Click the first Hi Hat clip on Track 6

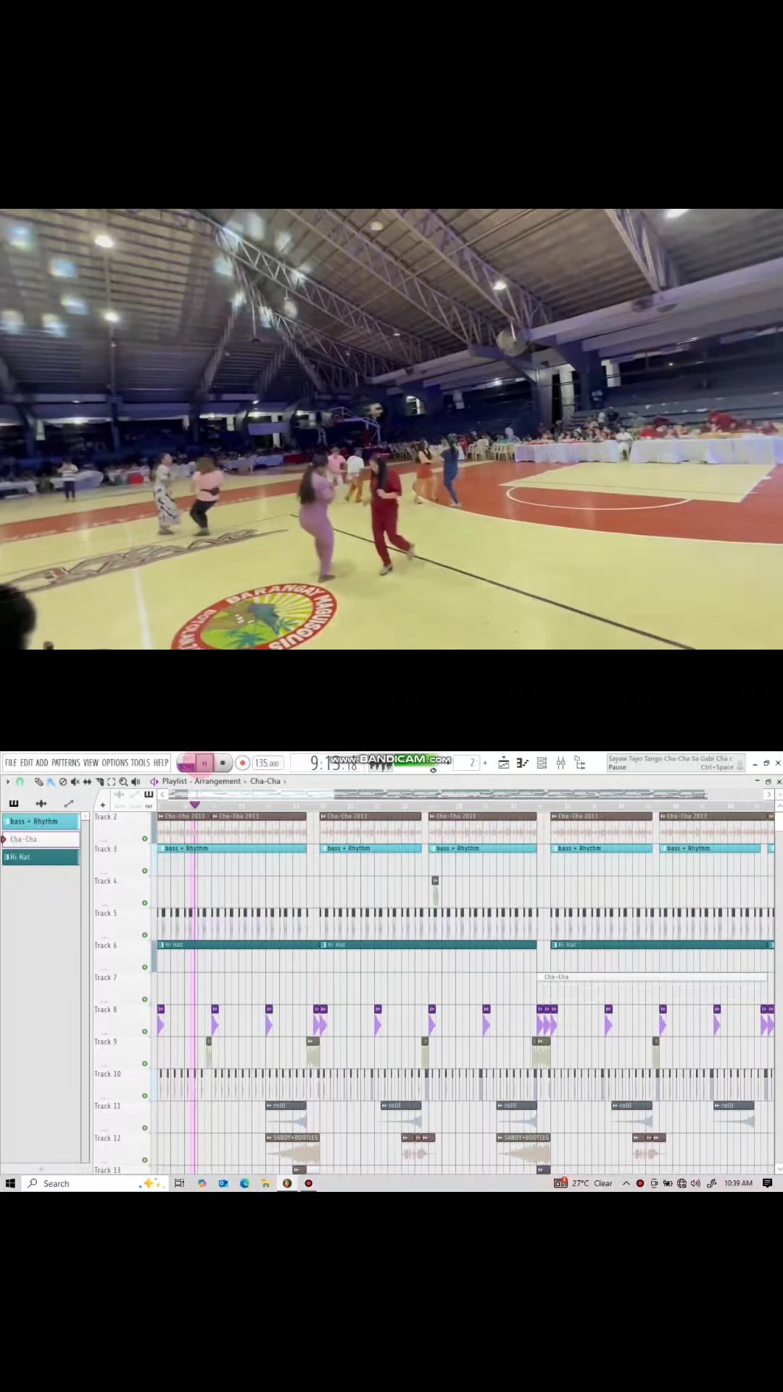pyautogui.click(x=239, y=945)
